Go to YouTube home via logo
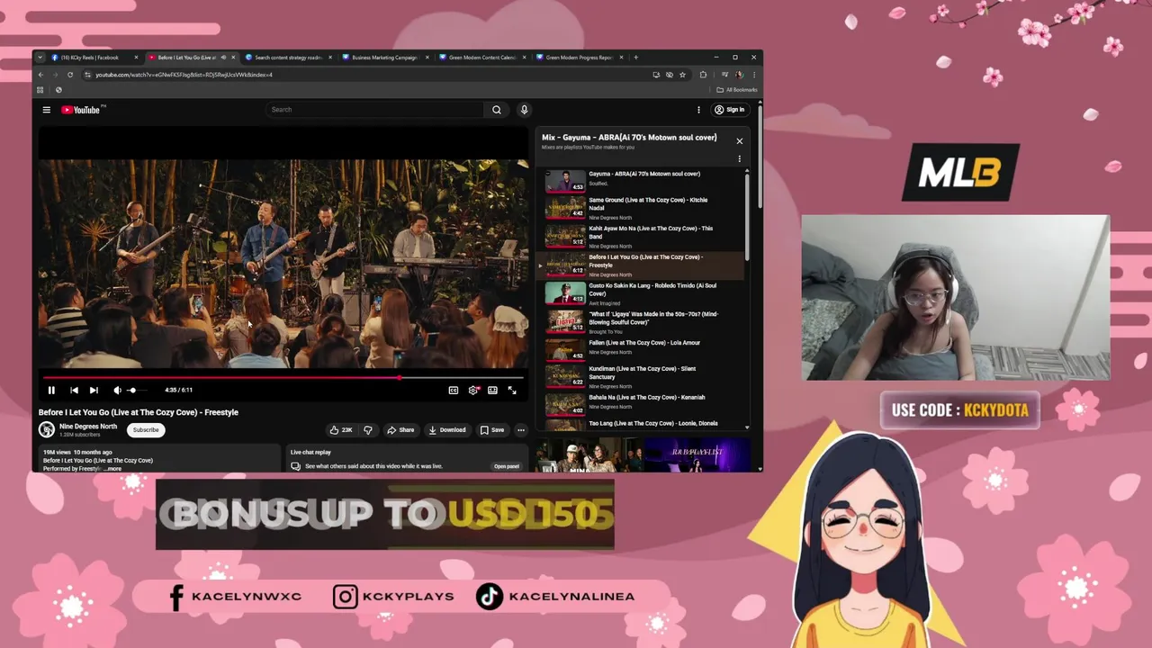1152x648 pixels. pos(83,110)
